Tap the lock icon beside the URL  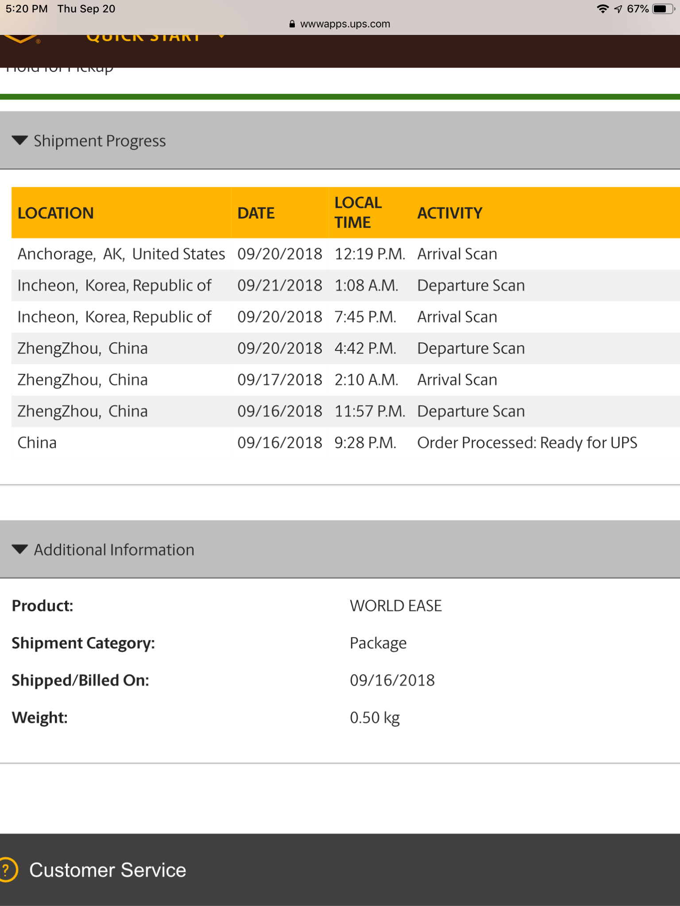[292, 24]
